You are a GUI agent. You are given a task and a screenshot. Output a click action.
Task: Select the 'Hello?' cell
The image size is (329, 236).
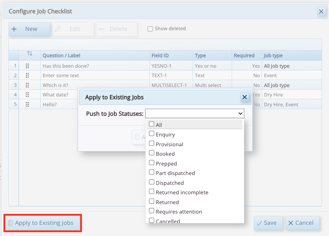pyautogui.click(x=59, y=104)
